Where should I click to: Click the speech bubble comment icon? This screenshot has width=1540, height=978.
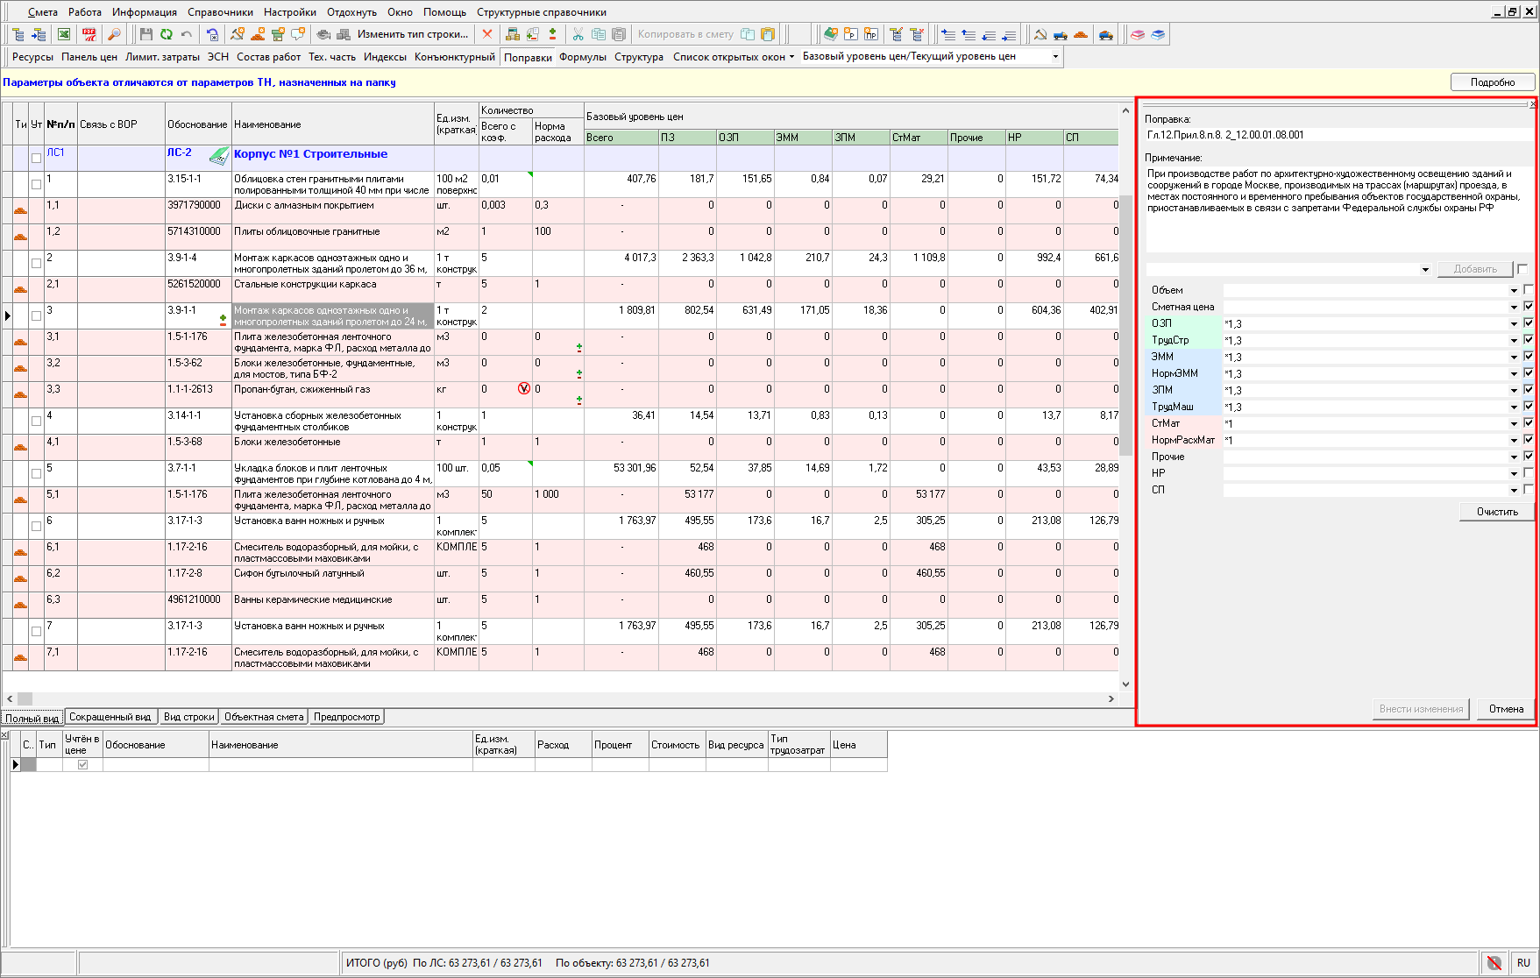click(298, 34)
